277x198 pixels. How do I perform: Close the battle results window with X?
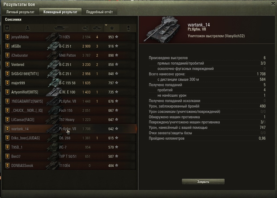tap(273, 4)
